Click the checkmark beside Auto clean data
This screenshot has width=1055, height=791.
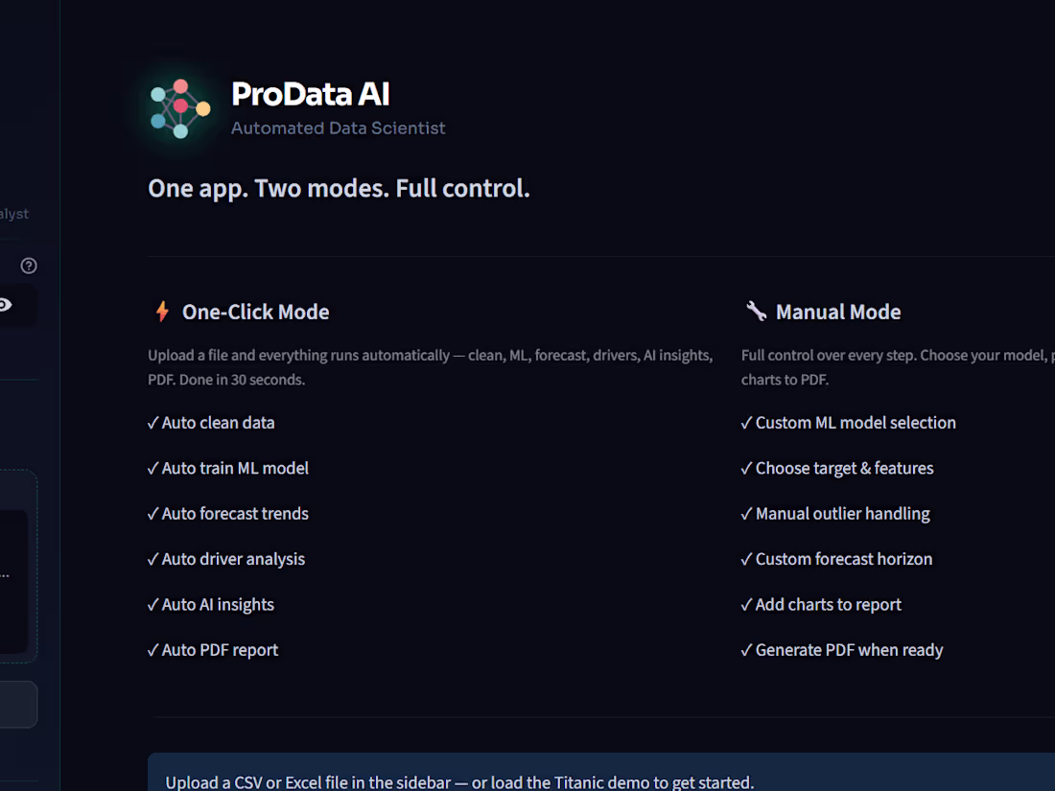[152, 422]
